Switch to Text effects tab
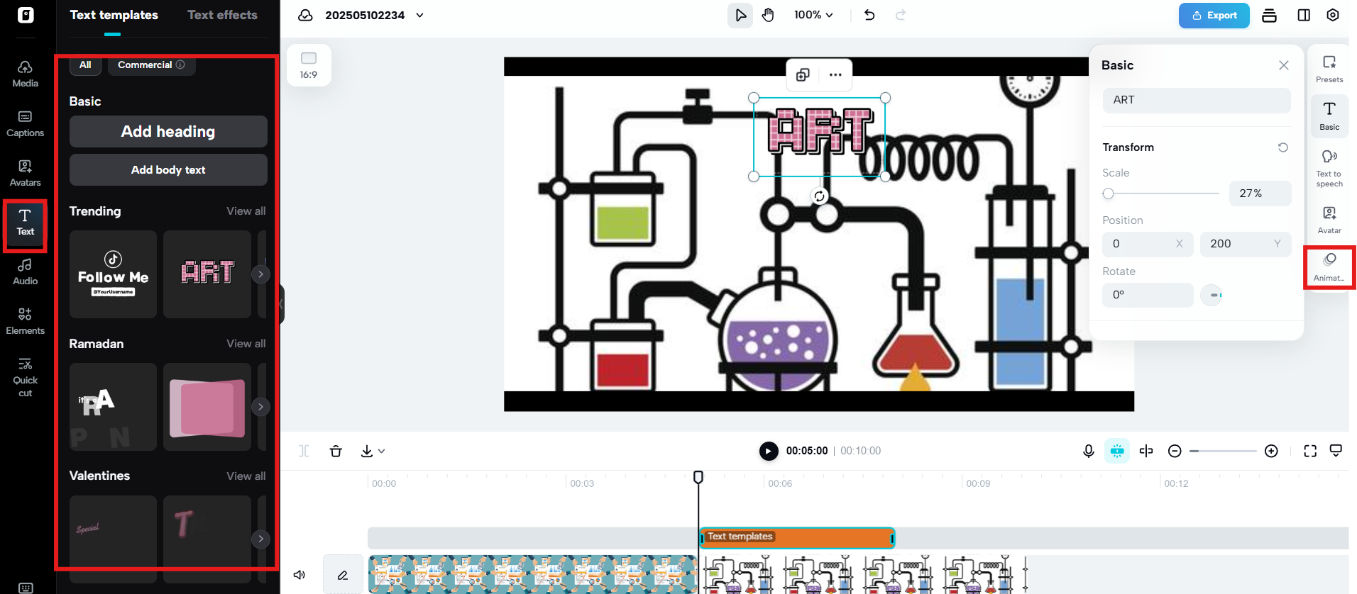This screenshot has height=594, width=1357. tap(222, 15)
